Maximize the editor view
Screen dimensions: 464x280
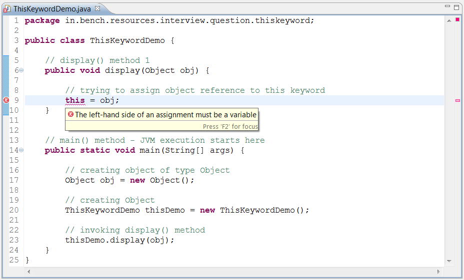point(456,7)
